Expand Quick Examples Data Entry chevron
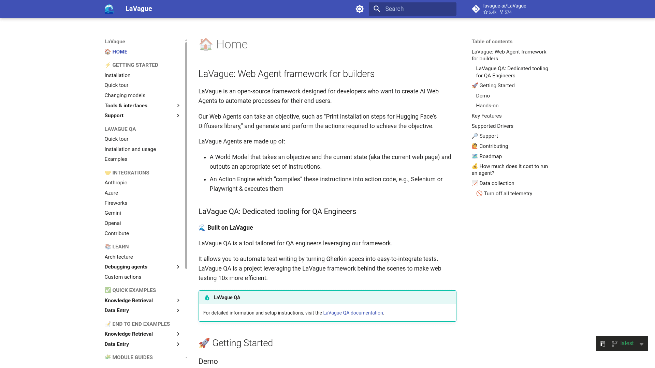 pos(178,310)
